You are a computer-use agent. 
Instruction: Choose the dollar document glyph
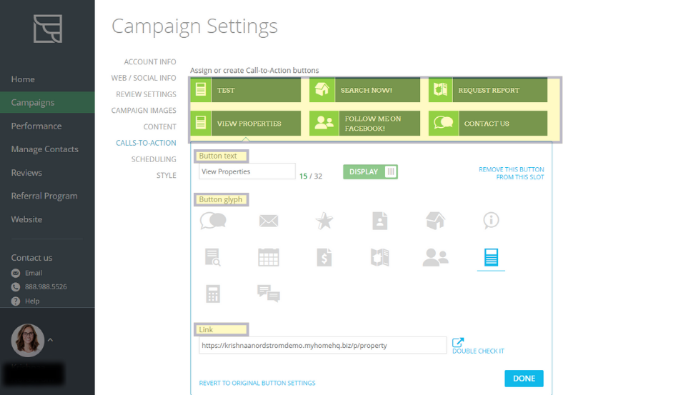point(324,257)
